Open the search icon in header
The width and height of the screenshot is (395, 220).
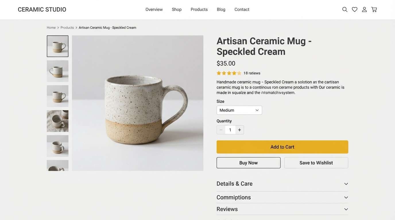click(345, 9)
